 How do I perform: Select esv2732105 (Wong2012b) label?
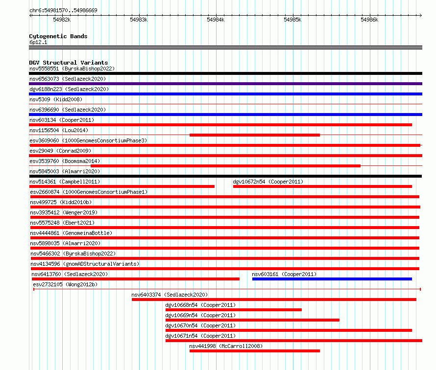coord(65,284)
